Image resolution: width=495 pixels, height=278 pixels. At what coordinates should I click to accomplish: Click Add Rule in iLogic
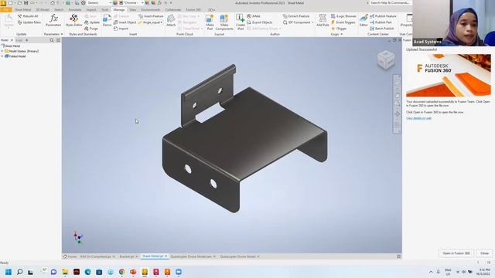pos(323,21)
